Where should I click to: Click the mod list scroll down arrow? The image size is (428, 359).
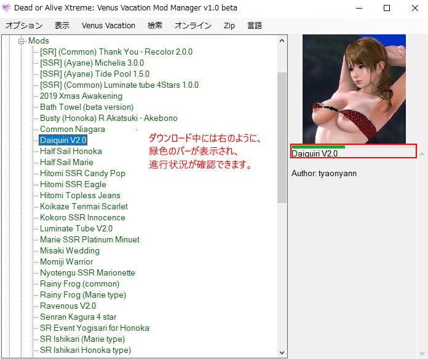pos(282,352)
